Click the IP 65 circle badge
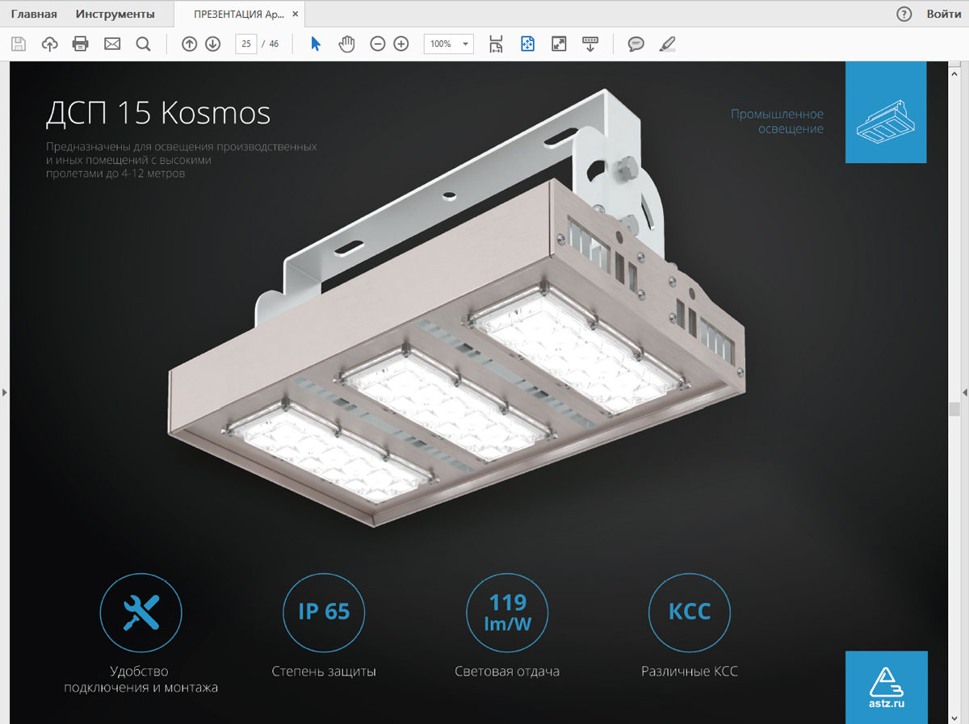Screen dimensions: 969x724 (324, 613)
